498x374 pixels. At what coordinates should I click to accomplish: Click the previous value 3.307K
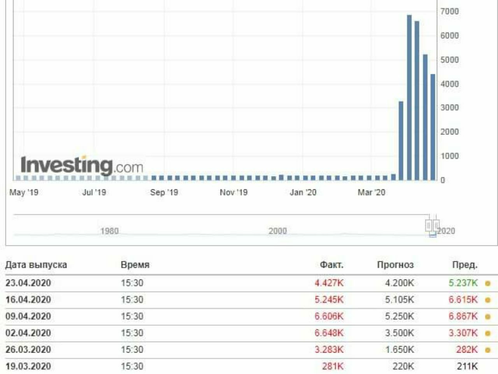(x=463, y=333)
